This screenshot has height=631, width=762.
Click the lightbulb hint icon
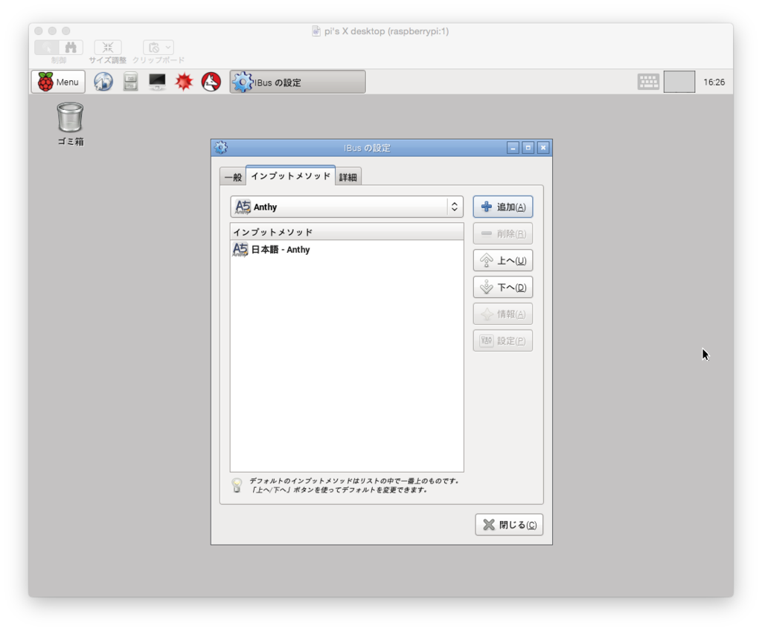pos(237,485)
